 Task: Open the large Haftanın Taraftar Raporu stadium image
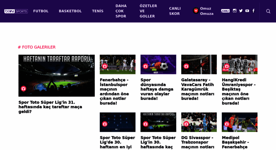pos(56,76)
